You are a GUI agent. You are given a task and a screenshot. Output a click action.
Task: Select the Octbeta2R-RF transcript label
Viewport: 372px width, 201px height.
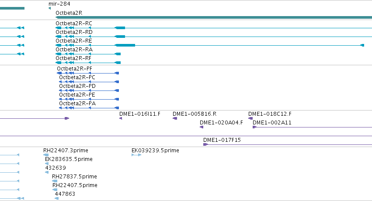tap(73, 58)
